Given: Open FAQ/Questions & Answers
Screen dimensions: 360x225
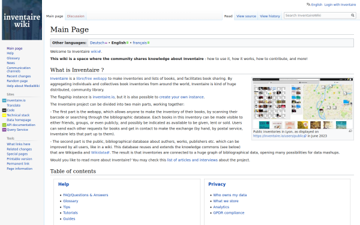Looking at the screenshot, I should click(86, 195).
